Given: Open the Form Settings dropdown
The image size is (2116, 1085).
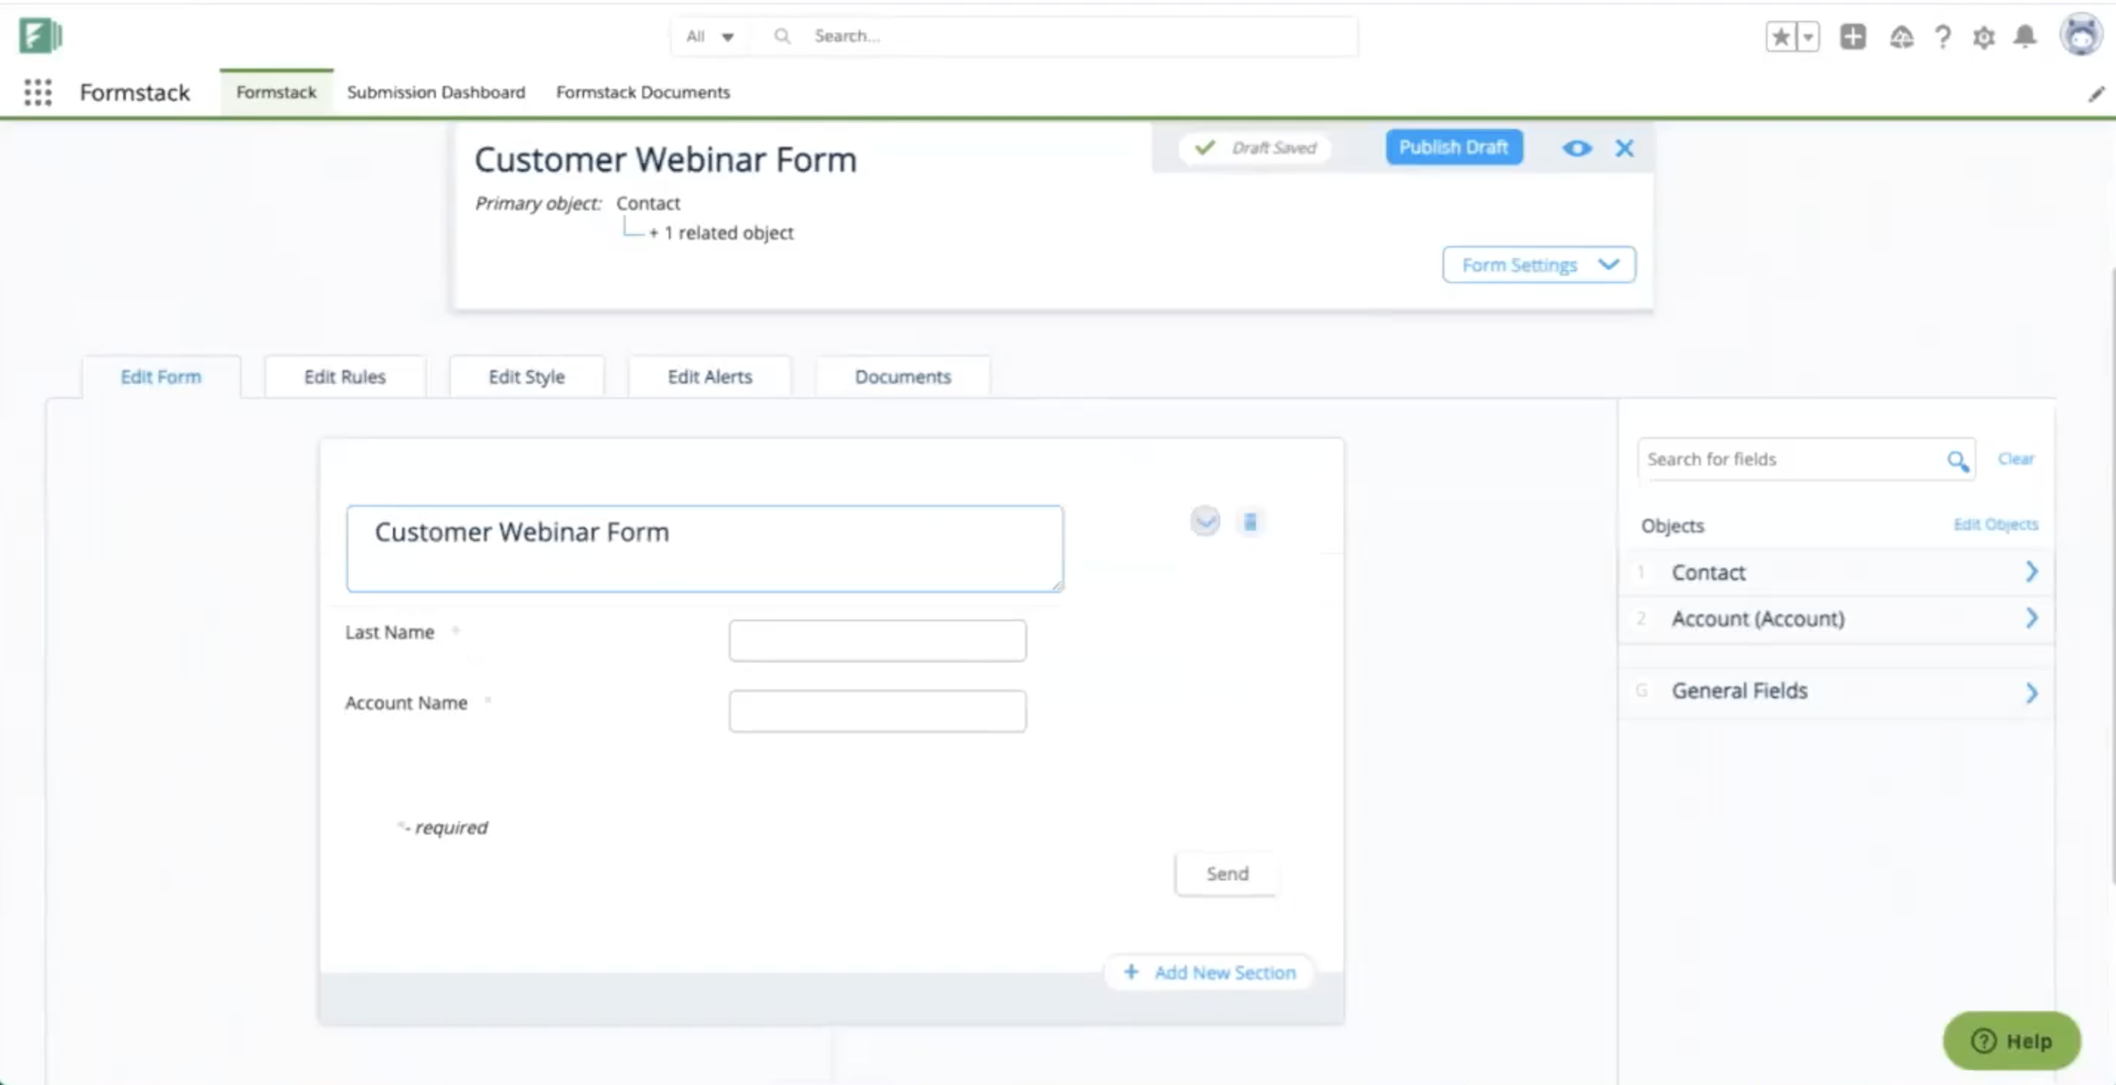Looking at the screenshot, I should pos(1538,265).
